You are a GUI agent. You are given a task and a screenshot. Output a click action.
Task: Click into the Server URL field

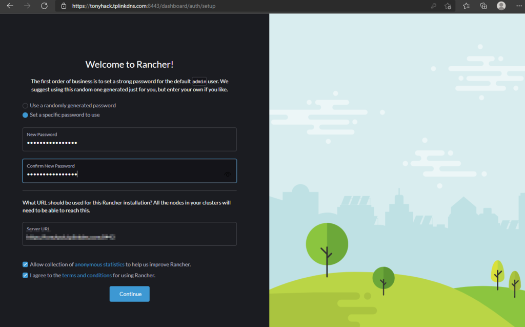(130, 234)
